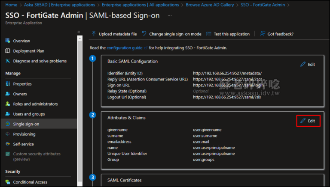Go to Users and groups
This screenshot has width=330, height=187.
click(x=28, y=114)
